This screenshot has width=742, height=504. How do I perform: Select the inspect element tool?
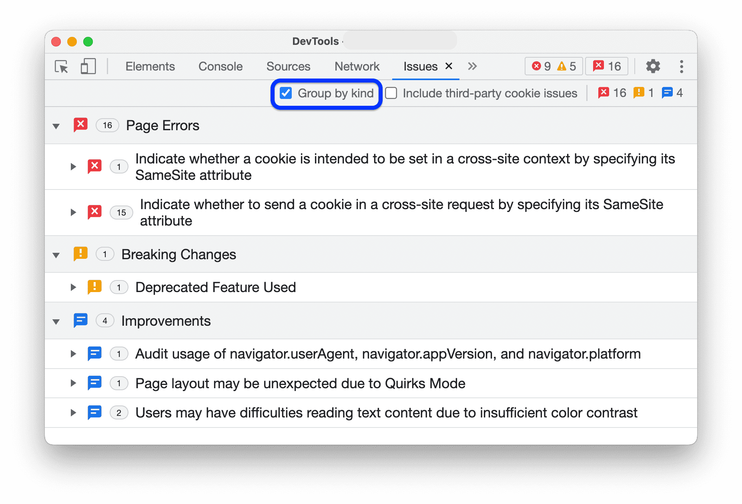point(60,67)
